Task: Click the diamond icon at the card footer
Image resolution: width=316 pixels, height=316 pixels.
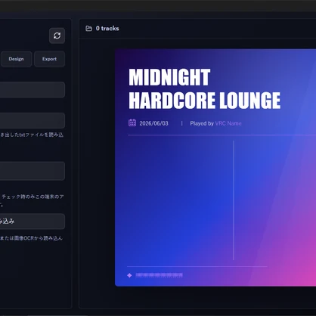Action: [x=129, y=275]
